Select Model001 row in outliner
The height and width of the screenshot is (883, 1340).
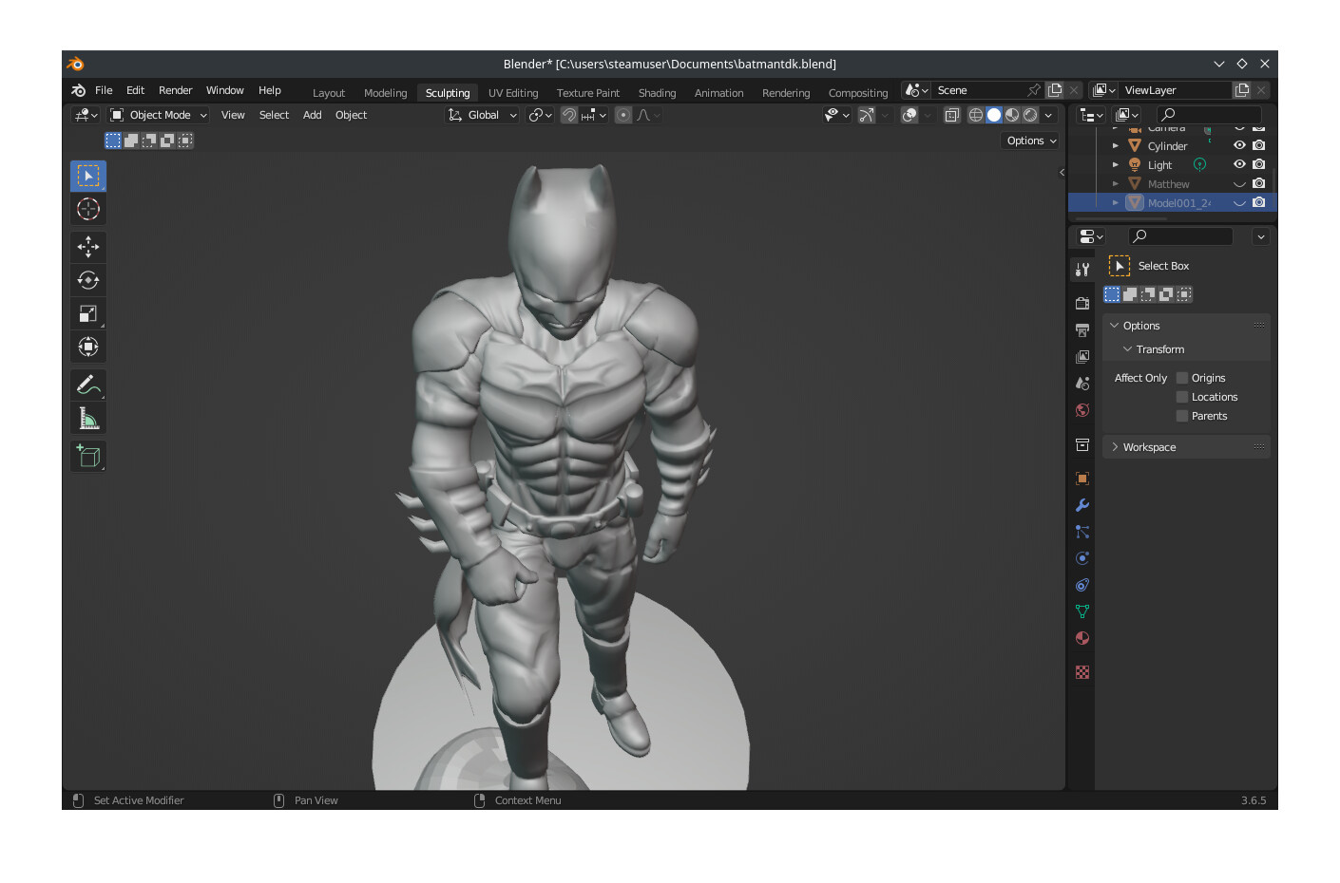(x=1172, y=203)
